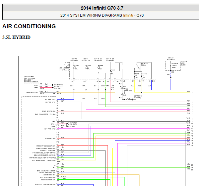Click the "HOT IN ACC OR ON" label
The height and width of the screenshot is (186, 199).
point(86,60)
